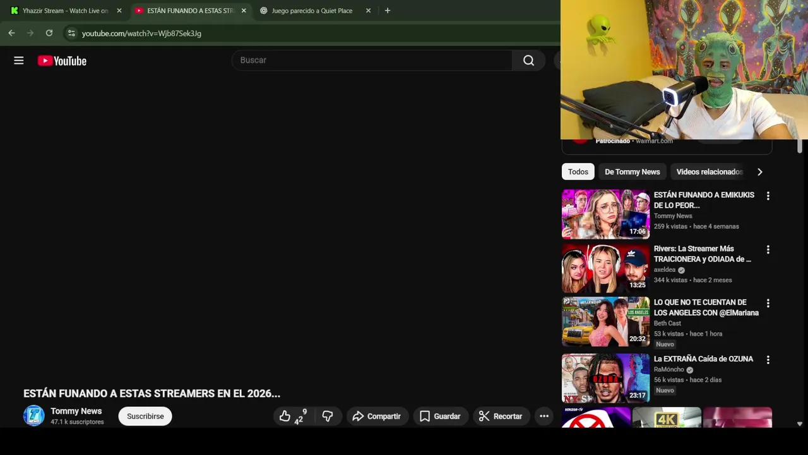The image size is (808, 455).
Task: Open more actions three-dot menu under video
Action: (544, 416)
